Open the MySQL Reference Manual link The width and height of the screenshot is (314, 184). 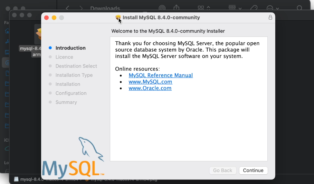click(161, 75)
